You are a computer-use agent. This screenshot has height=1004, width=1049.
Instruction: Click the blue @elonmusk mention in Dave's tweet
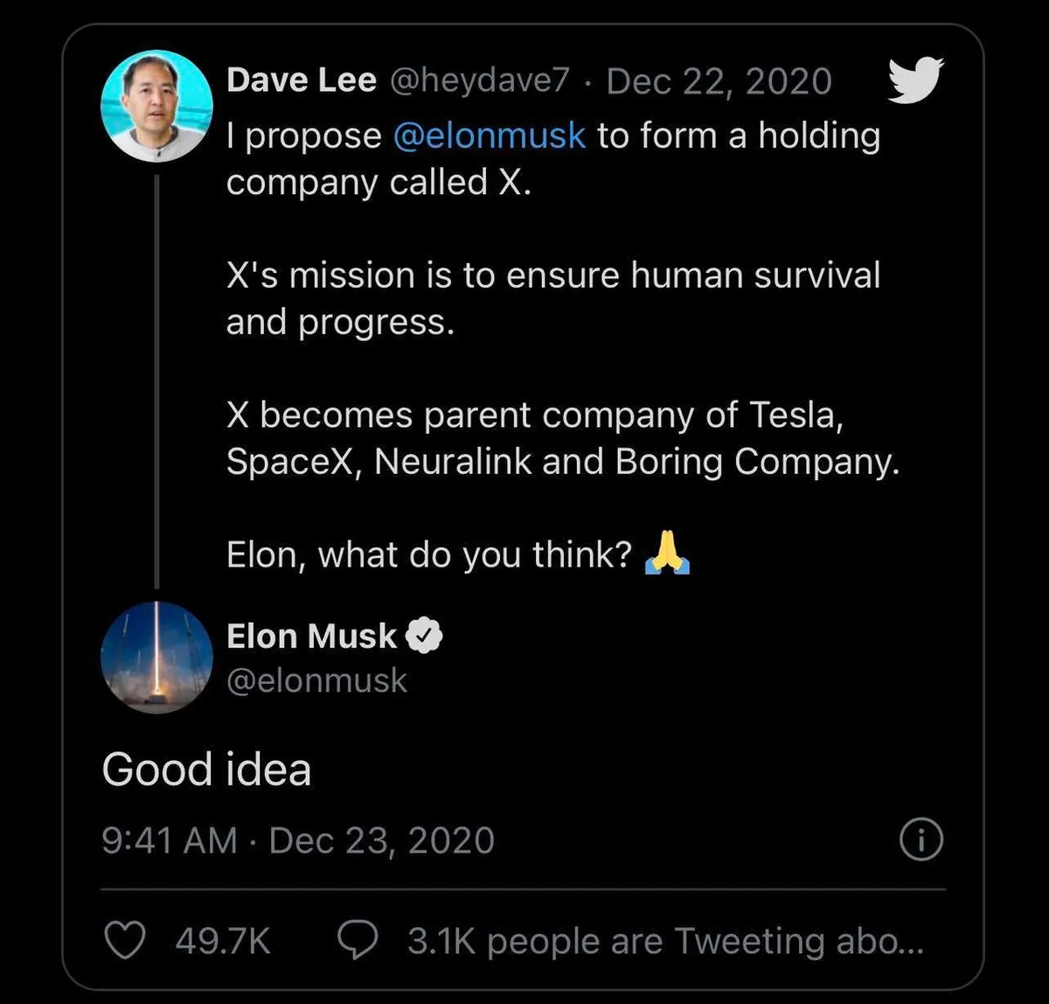pos(490,136)
